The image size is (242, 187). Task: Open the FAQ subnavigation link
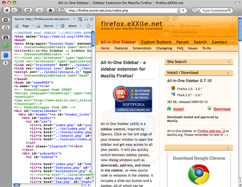point(180,48)
